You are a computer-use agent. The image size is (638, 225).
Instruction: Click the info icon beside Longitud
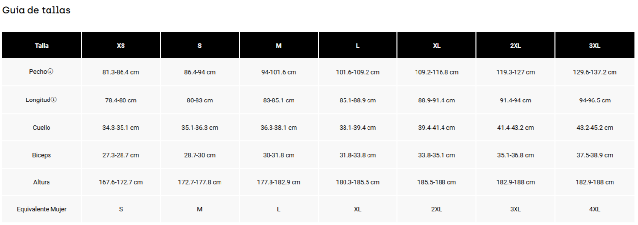click(x=54, y=100)
